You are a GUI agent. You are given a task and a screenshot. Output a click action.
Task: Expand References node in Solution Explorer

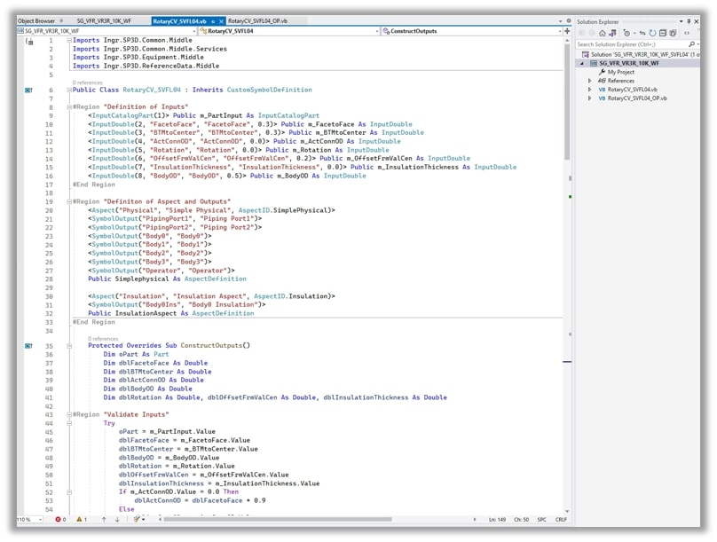coord(589,81)
